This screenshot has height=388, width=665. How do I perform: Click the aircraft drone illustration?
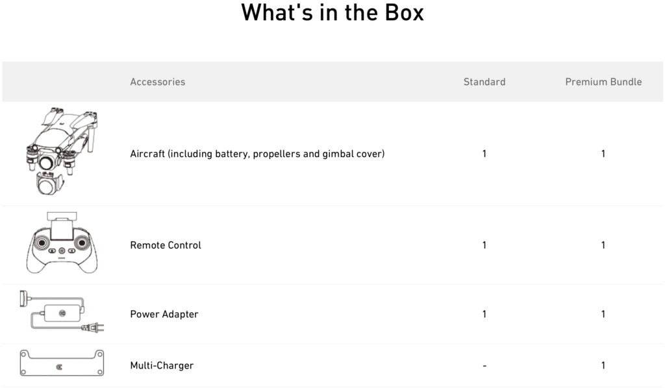[62, 151]
